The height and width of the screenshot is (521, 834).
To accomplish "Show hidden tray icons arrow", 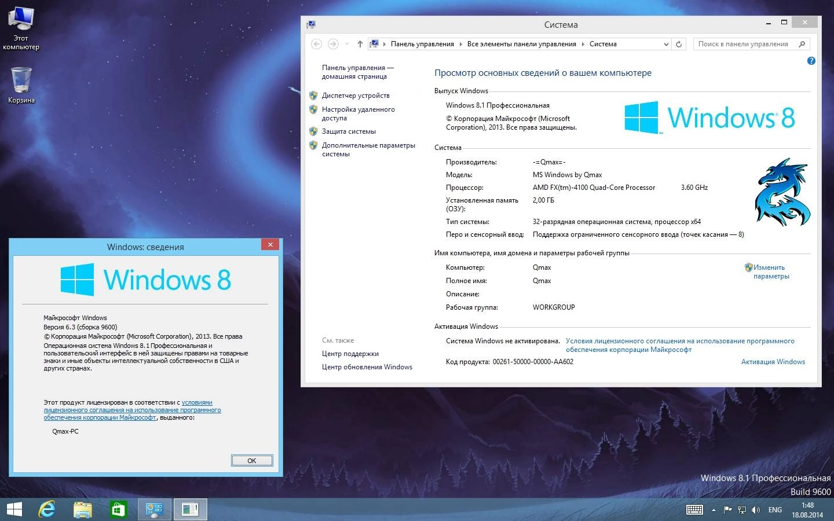I will (x=714, y=510).
